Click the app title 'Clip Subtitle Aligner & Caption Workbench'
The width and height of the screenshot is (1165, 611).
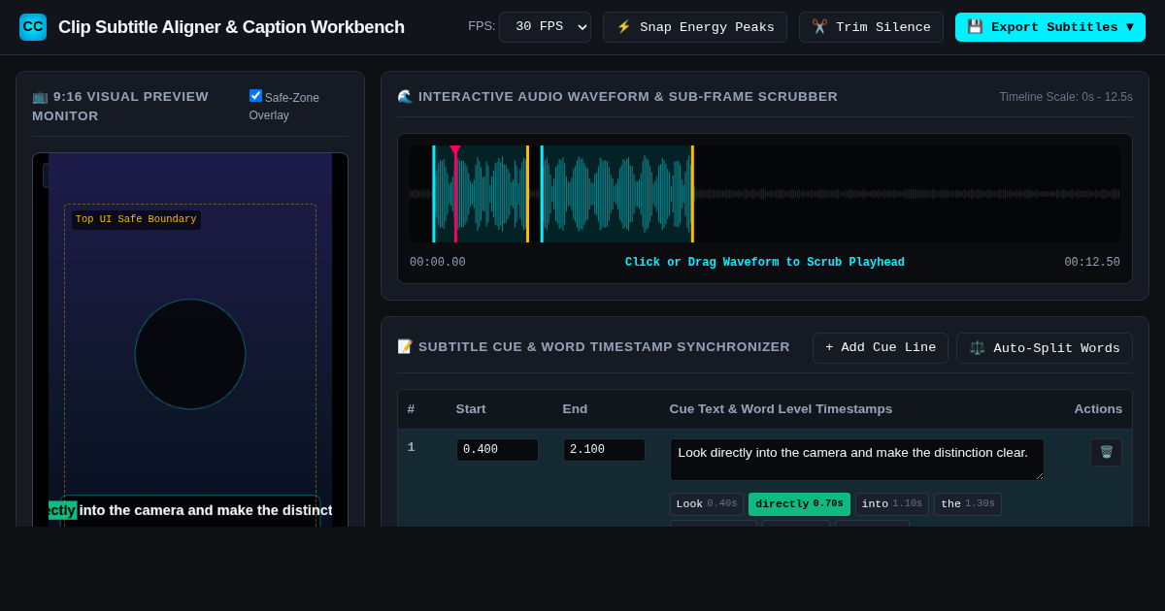pos(231,27)
